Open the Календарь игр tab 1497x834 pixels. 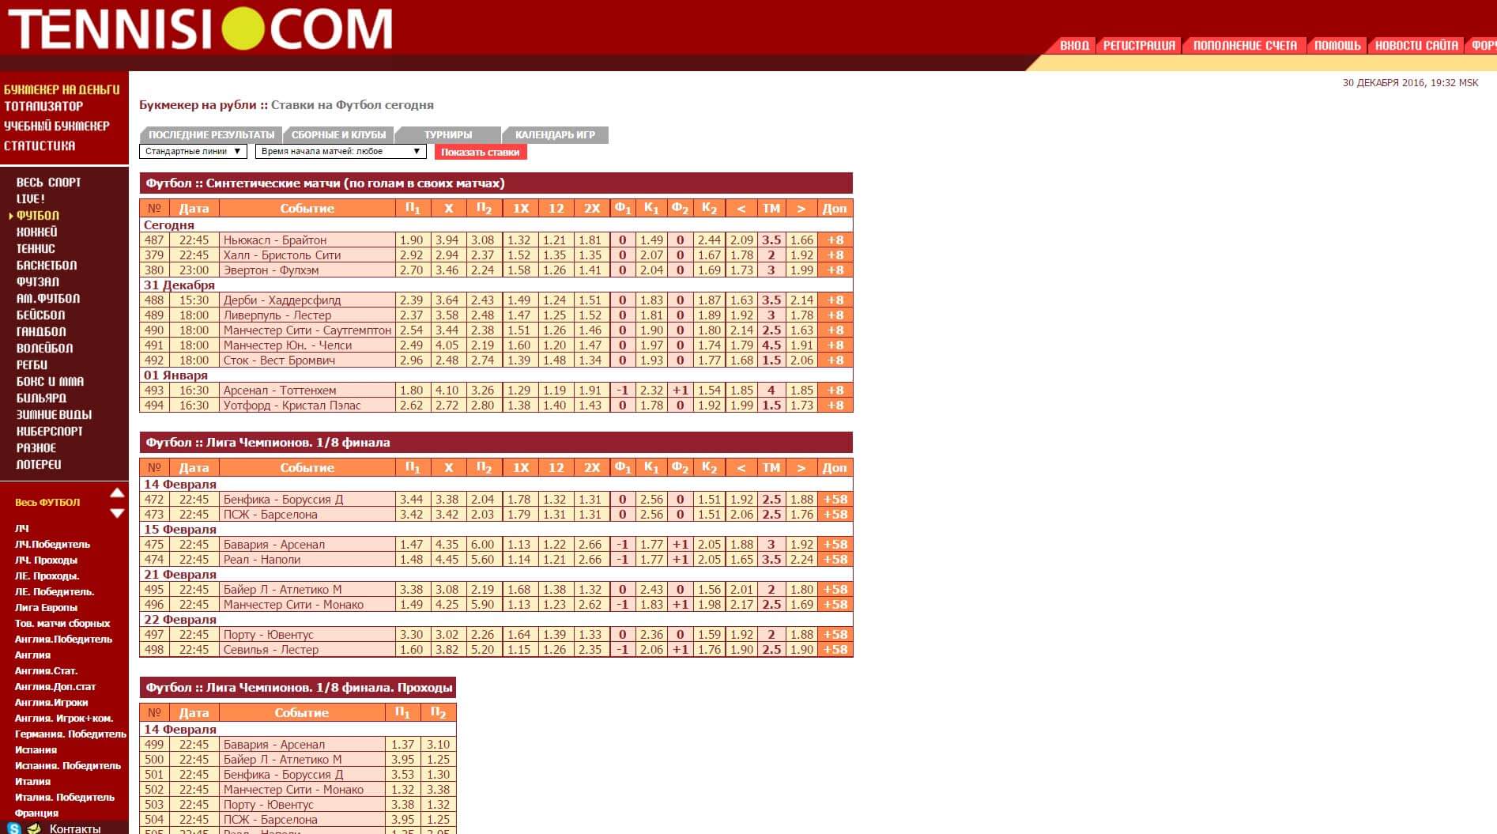pos(555,134)
